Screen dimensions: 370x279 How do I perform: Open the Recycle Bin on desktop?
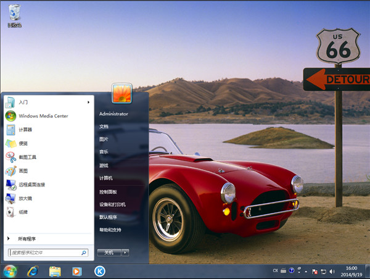[14, 15]
